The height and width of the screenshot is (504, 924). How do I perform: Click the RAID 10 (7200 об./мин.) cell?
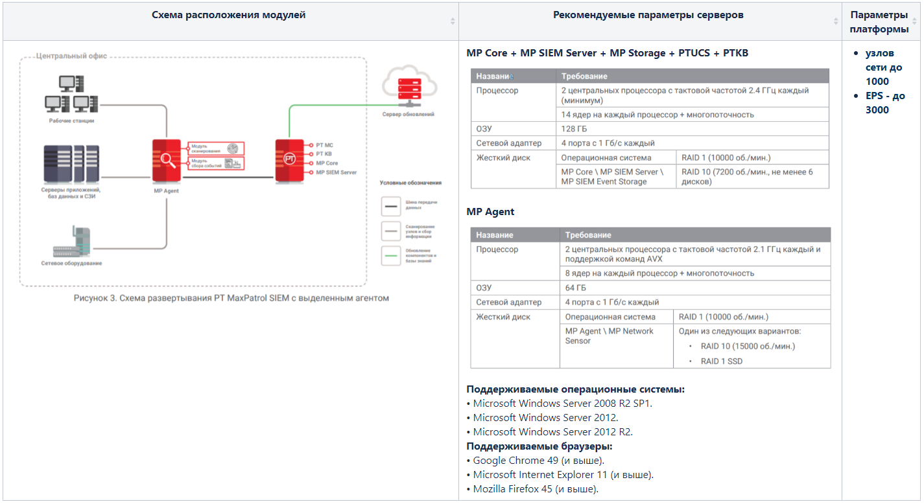pos(753,177)
